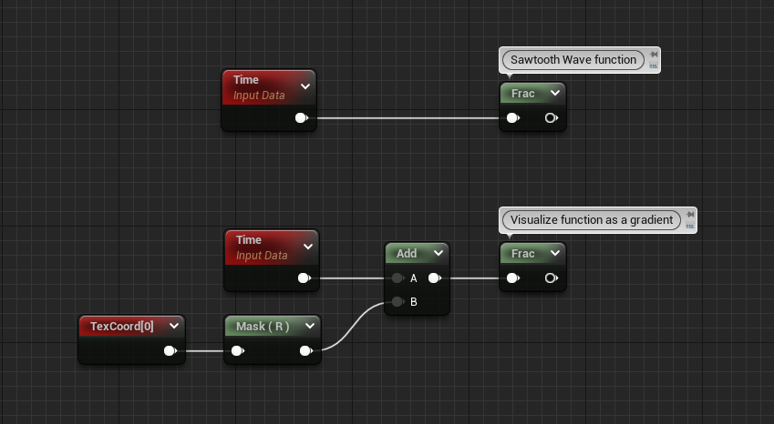This screenshot has width=774, height=424.
Task: Click the Add node's output pin
Action: click(x=434, y=278)
